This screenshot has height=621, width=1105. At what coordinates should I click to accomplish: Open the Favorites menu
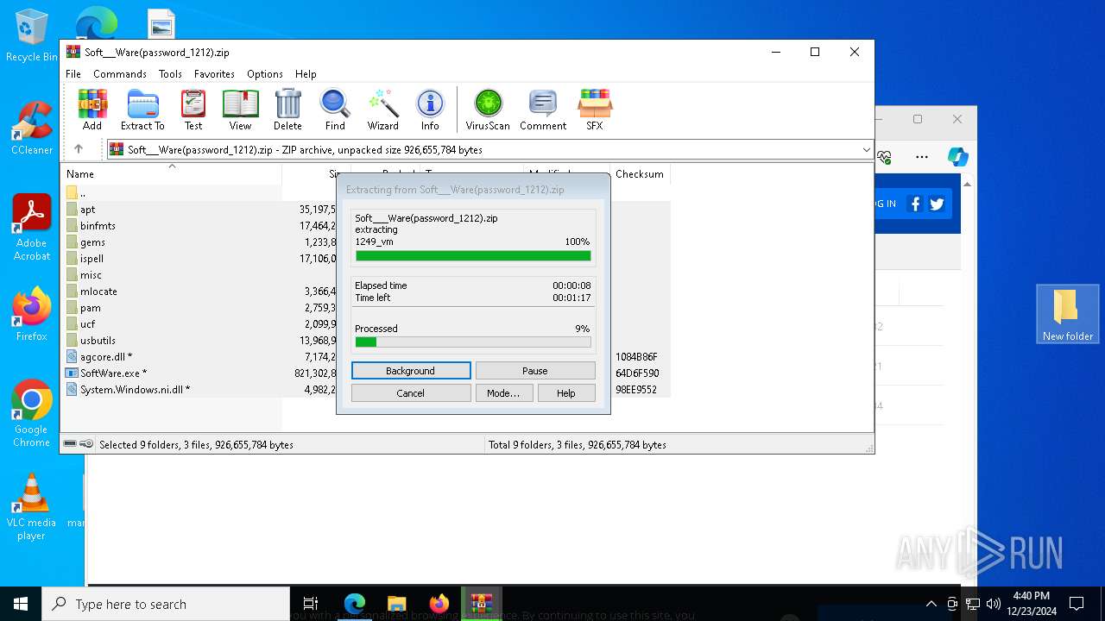click(x=214, y=74)
